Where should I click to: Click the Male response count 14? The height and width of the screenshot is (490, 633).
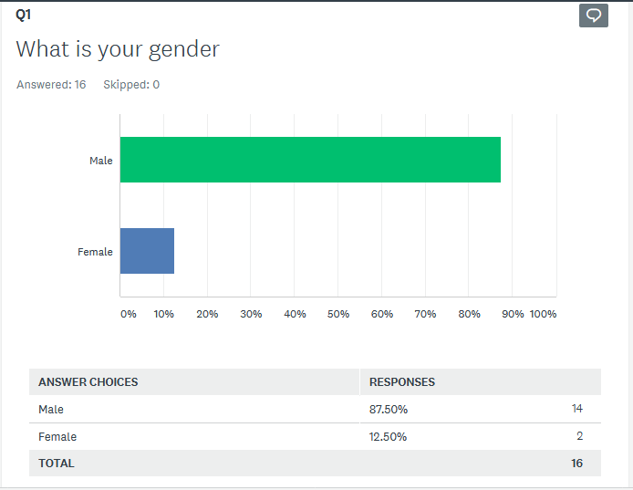[576, 408]
